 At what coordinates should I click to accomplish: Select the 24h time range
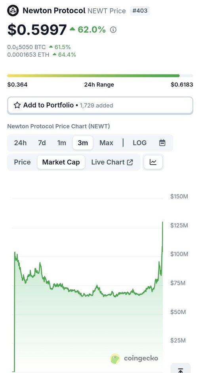20,143
